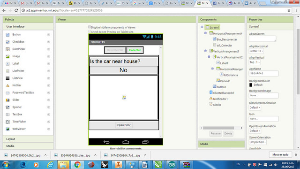300x169 pixels.
Task: Choose the Image palette component
Action: click(16, 56)
